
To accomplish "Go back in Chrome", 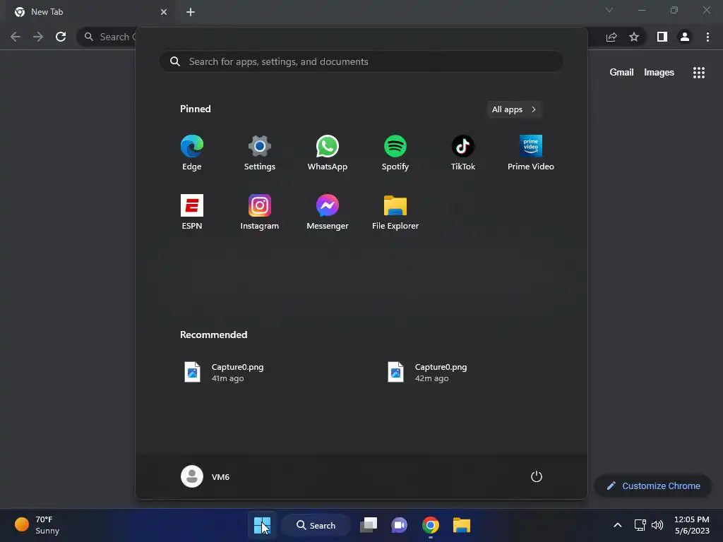I will (x=16, y=37).
